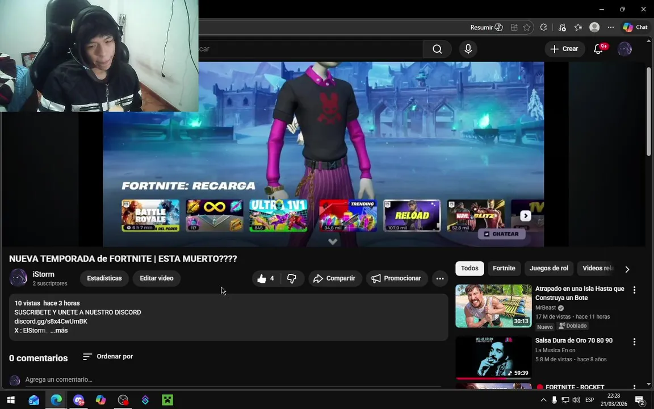Open the Edge favorites list icon
This screenshot has height=409, width=654.
tap(578, 27)
